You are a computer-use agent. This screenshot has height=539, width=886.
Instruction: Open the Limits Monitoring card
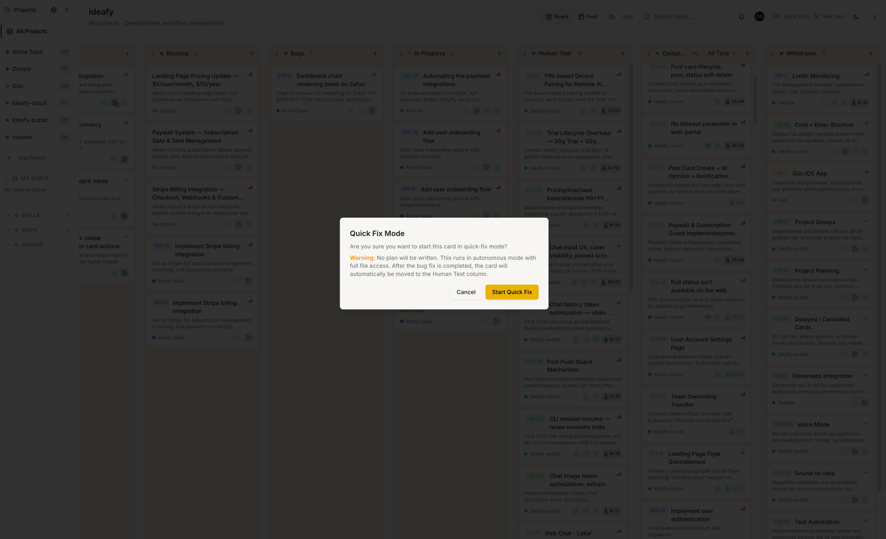820,89
